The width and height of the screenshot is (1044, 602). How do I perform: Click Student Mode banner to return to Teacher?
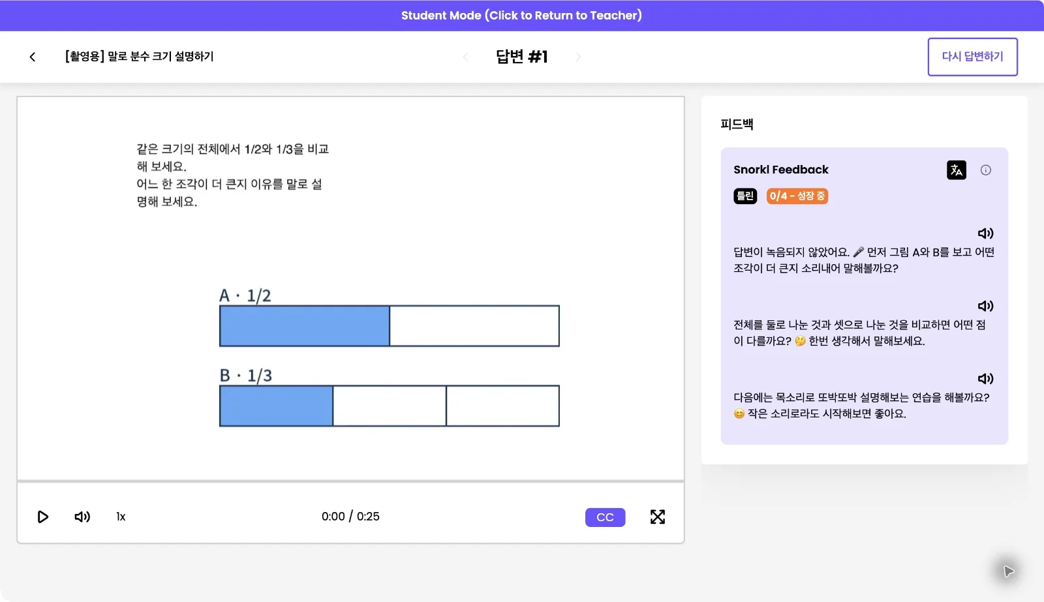(522, 15)
